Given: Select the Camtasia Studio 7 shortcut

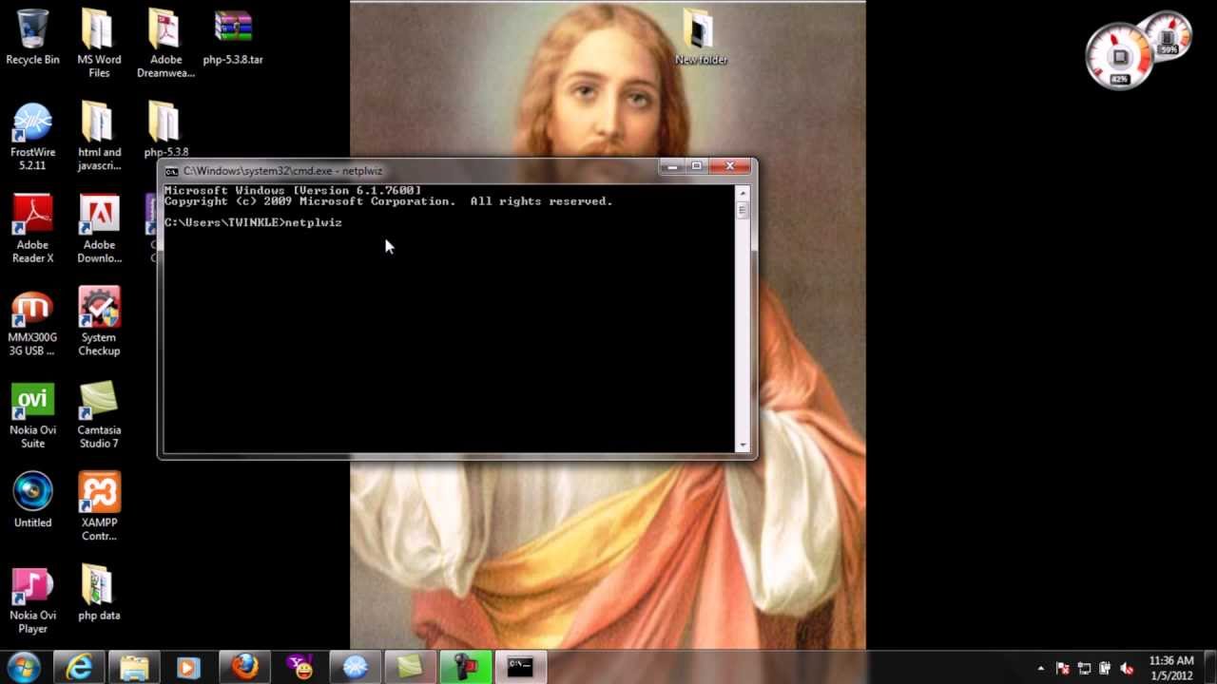Looking at the screenshot, I should click(x=99, y=414).
